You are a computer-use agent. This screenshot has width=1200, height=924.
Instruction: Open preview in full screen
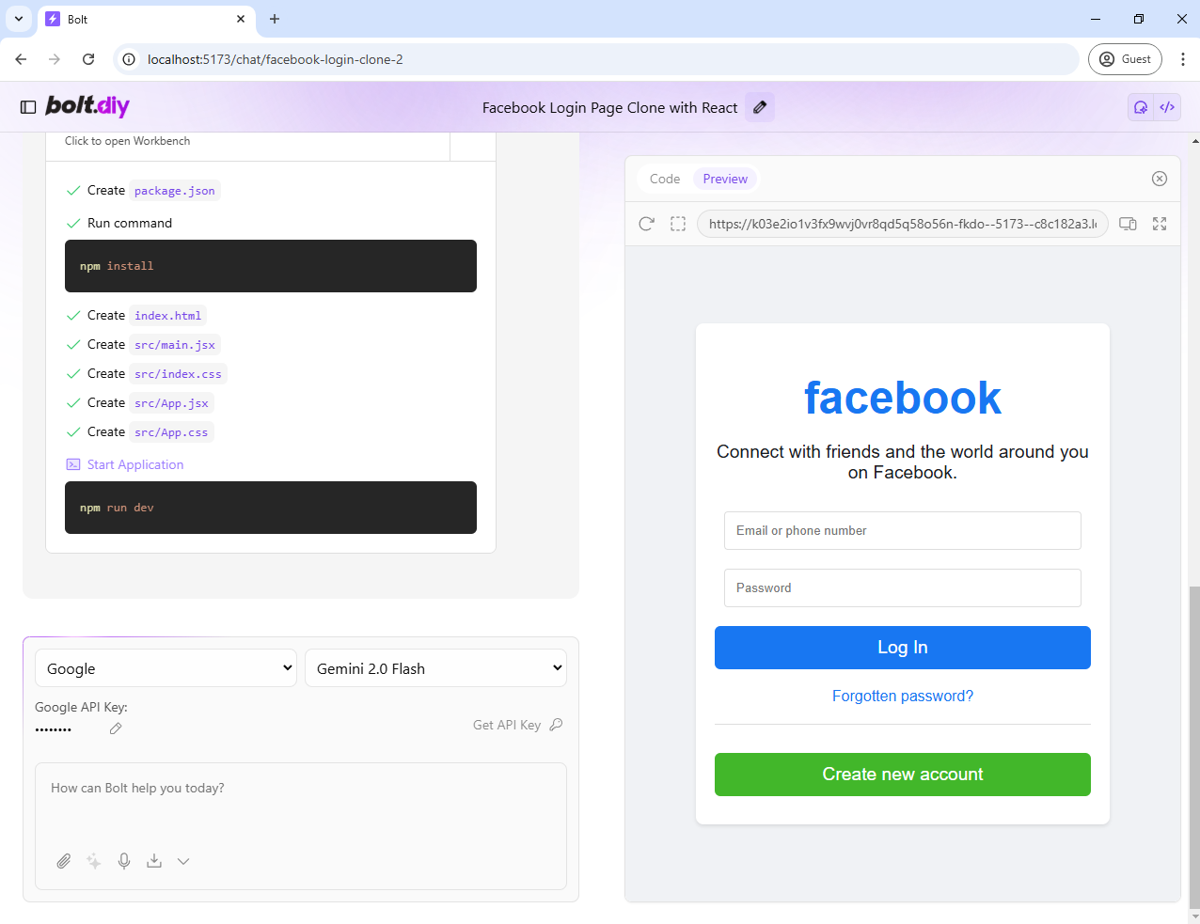1160,224
